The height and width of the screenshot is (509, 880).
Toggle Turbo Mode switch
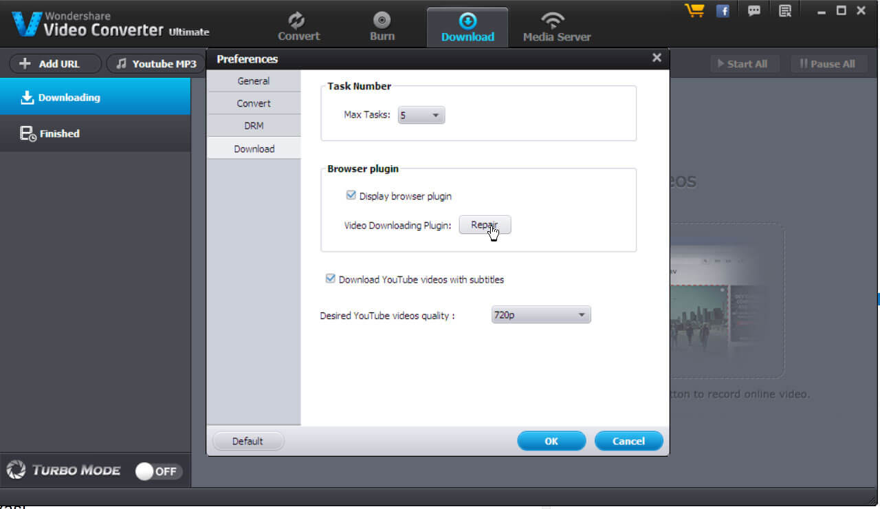pos(158,471)
